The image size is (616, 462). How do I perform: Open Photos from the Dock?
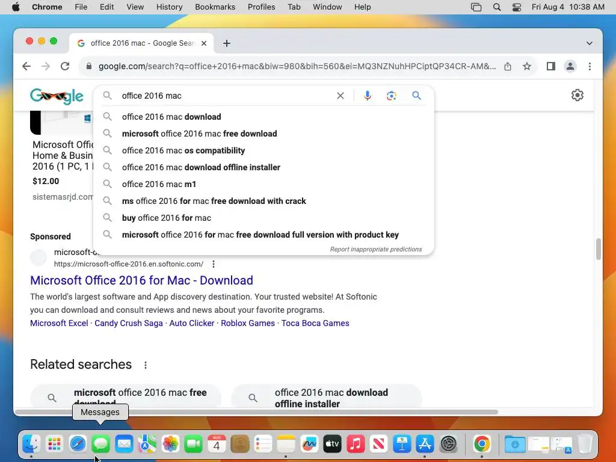(x=170, y=444)
